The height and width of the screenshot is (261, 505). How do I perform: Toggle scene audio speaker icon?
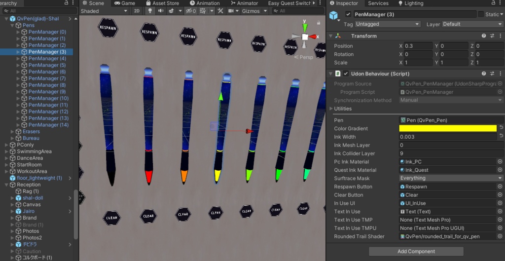(x=160, y=11)
